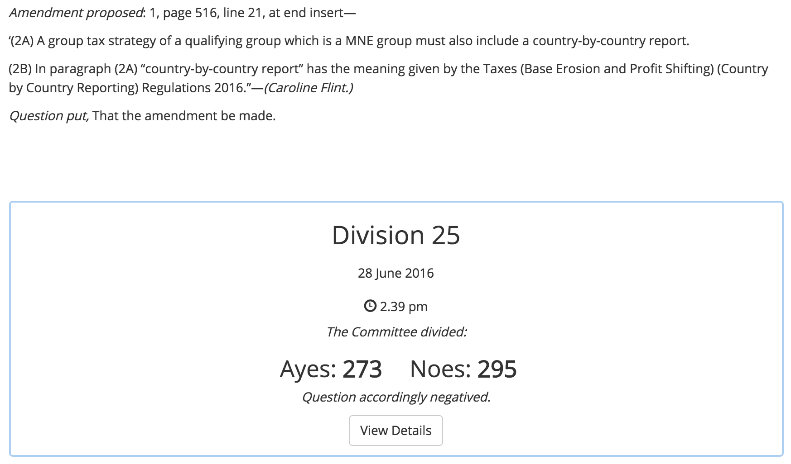This screenshot has height=464, width=791.
Task: Click the View Details button
Action: [x=395, y=430]
